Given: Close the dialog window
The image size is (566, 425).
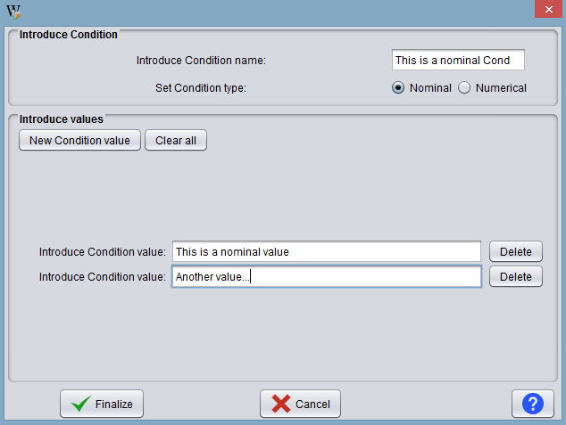Looking at the screenshot, I should (549, 9).
